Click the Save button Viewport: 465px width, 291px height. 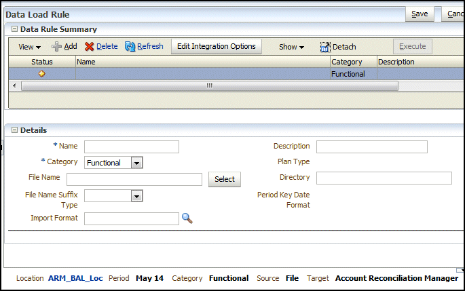point(420,14)
